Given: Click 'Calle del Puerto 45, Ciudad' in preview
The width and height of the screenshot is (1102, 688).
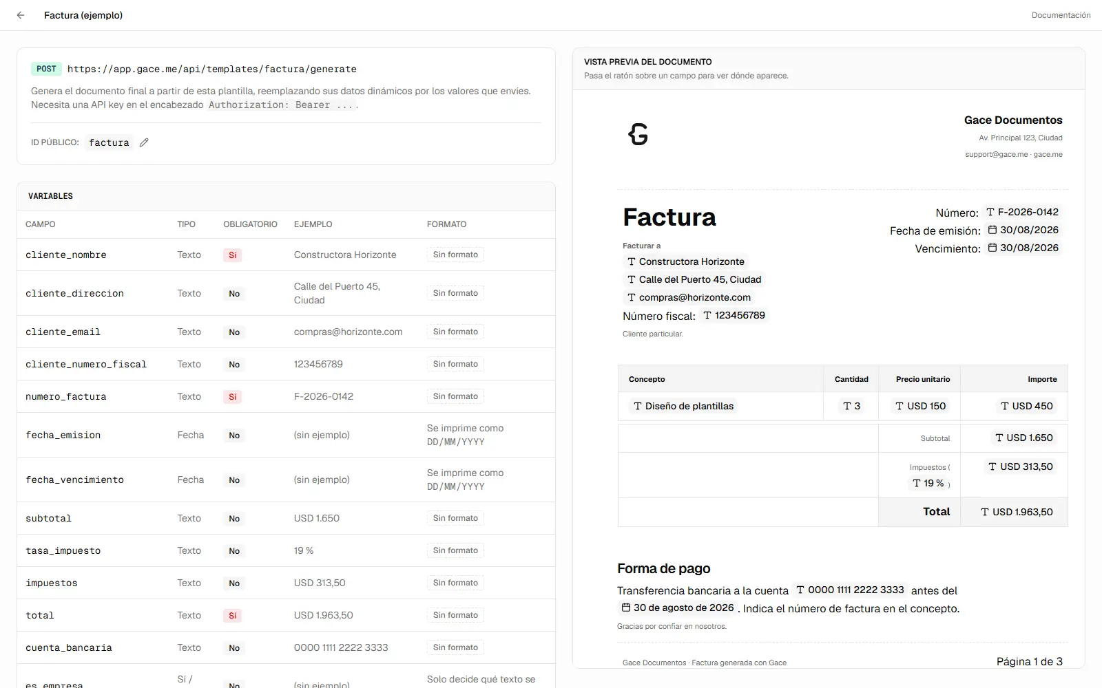Looking at the screenshot, I should 694,279.
